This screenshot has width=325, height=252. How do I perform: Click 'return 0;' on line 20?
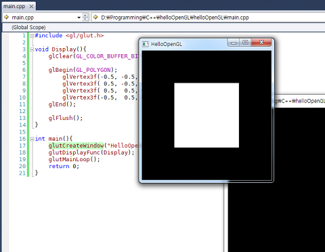coord(64,167)
